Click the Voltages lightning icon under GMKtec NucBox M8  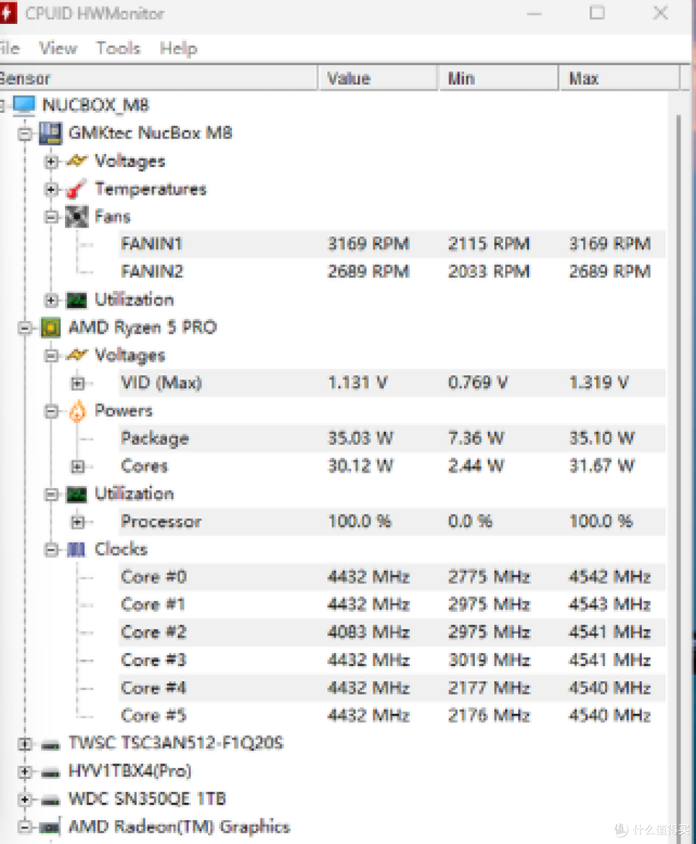(77, 161)
